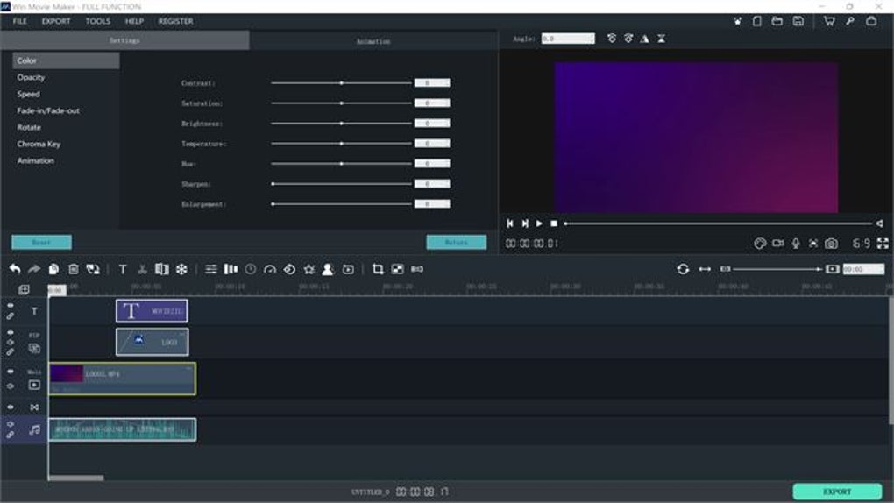Viewport: 894px width, 503px height.
Task: Click the checkerboard mosaic icon
Action: [397, 269]
